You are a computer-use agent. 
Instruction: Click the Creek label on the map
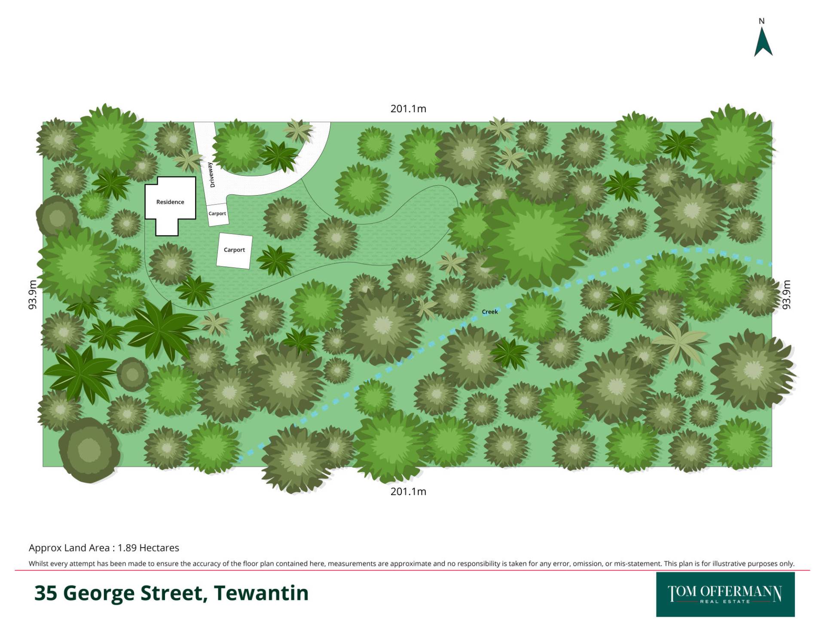(489, 312)
